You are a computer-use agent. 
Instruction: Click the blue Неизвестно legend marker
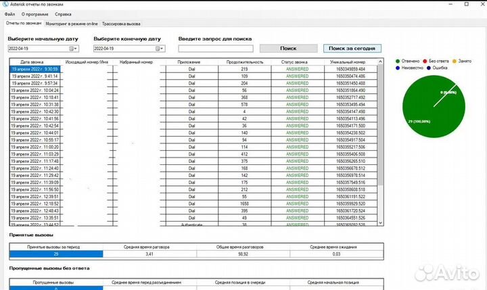(x=399, y=68)
